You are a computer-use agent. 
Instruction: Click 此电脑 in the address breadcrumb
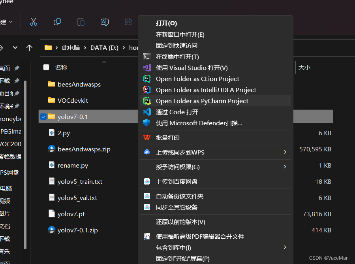(x=71, y=47)
